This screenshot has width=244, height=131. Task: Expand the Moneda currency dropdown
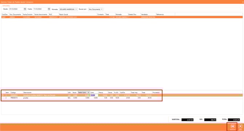pos(76,9)
